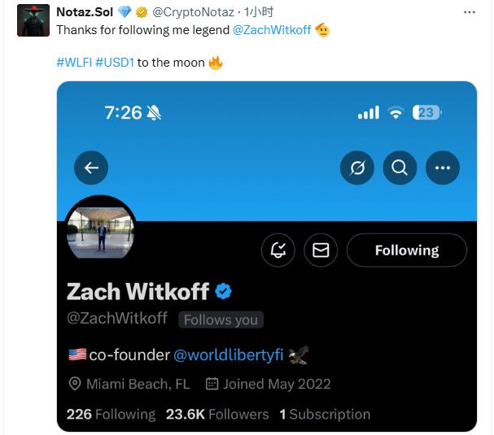Open the 1 Subscription link
The image size is (494, 435).
click(325, 414)
